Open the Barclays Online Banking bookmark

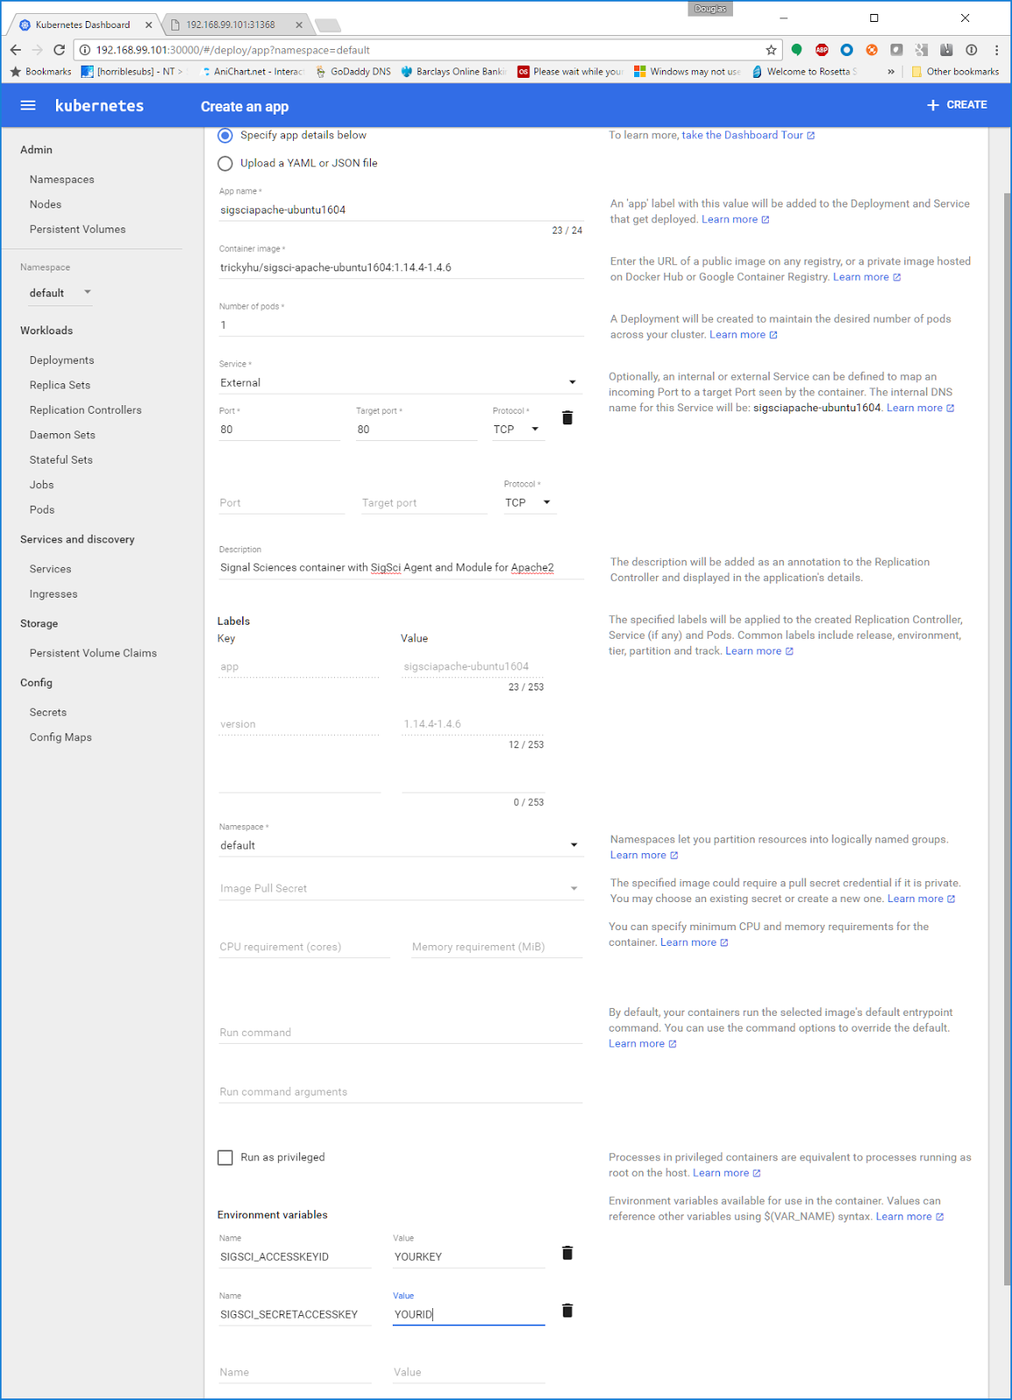coord(453,72)
